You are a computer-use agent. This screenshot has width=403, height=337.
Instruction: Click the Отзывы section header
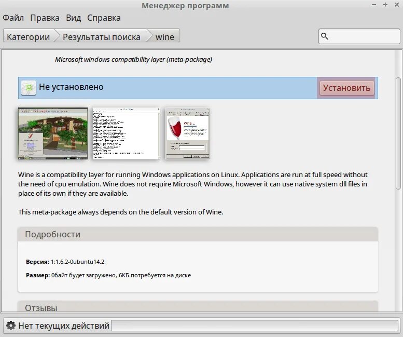point(198,307)
